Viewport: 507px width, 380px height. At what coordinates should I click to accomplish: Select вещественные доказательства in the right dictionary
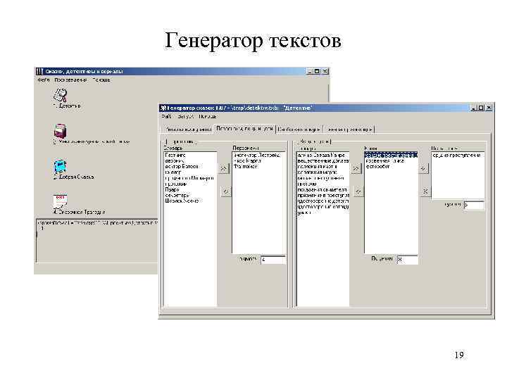pos(323,160)
